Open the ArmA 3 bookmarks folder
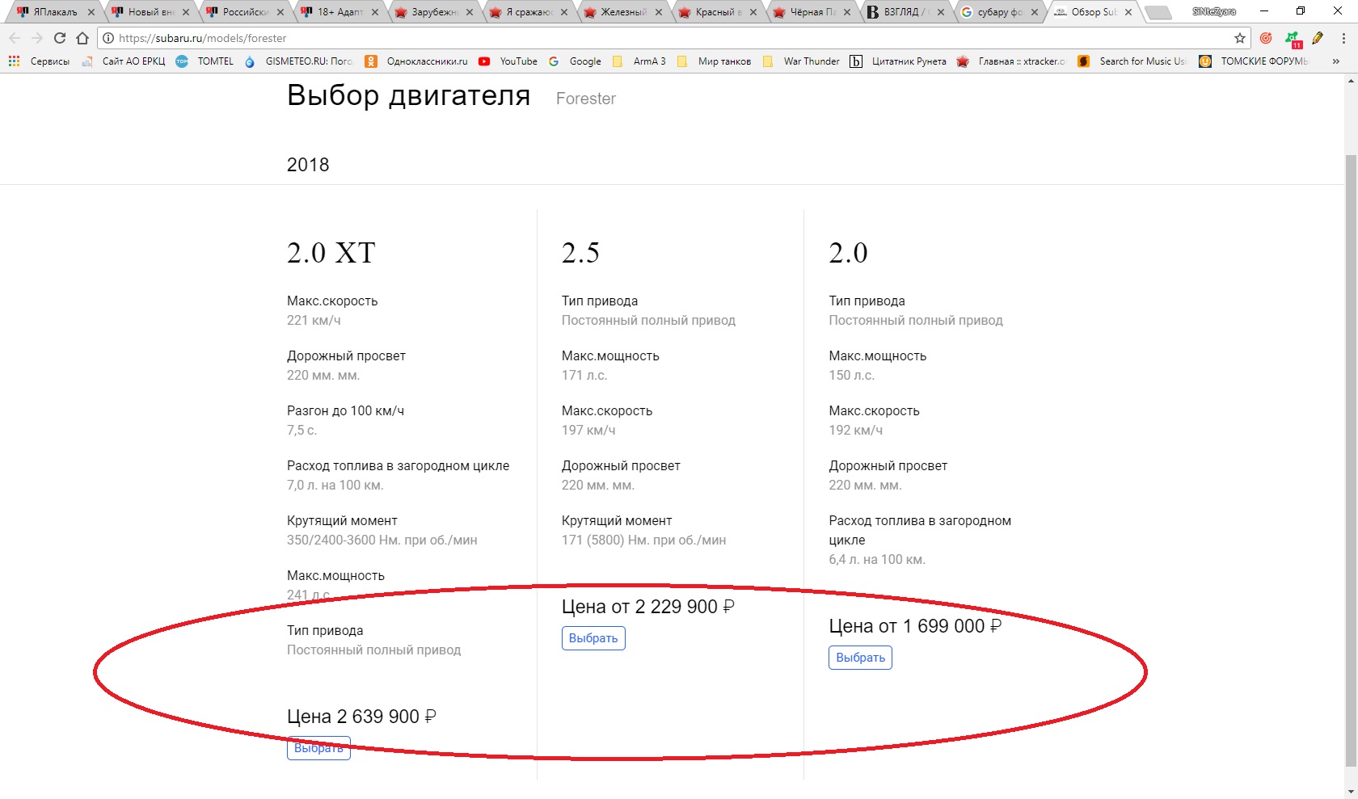The height and width of the screenshot is (799, 1358). pos(639,61)
